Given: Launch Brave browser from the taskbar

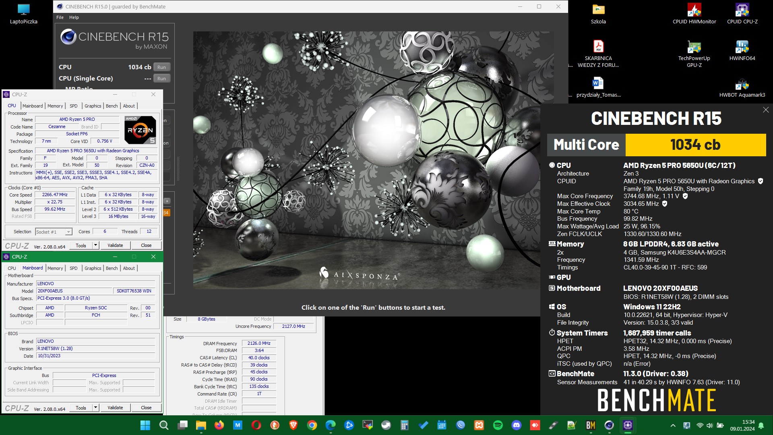Looking at the screenshot, I should click(x=293, y=425).
